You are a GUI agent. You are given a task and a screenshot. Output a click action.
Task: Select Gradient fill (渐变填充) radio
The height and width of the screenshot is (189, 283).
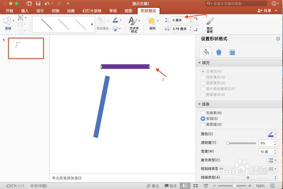[x=203, y=83]
